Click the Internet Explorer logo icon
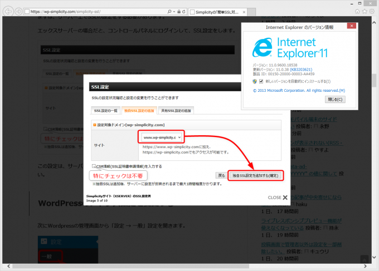Image resolution: width=379 pixels, height=271 pixels. [x=263, y=47]
